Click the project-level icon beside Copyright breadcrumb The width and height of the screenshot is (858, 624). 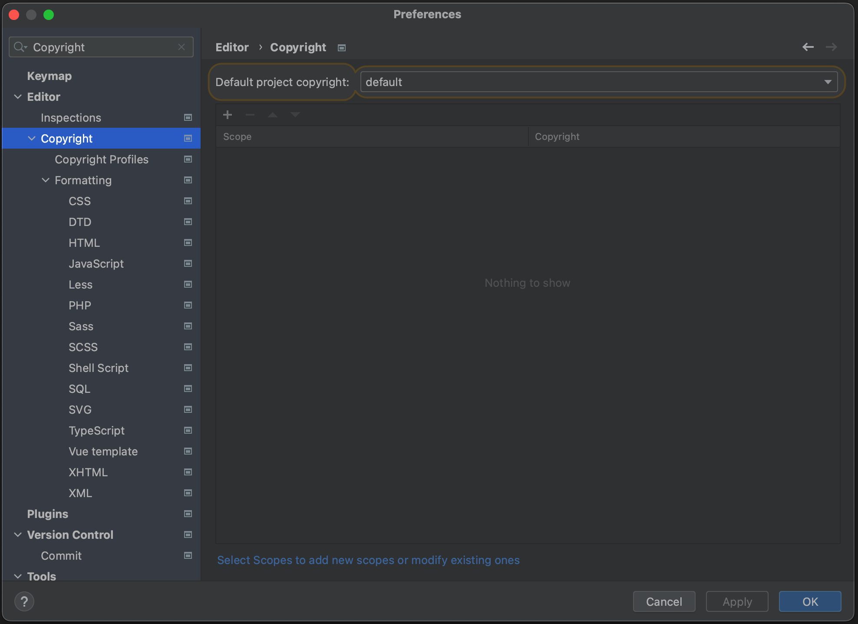(342, 48)
